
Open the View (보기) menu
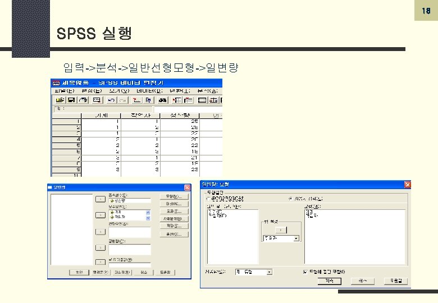(119, 91)
